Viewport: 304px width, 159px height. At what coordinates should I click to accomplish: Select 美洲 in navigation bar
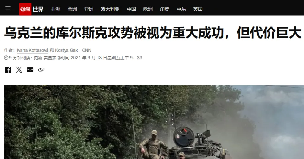(72, 9)
